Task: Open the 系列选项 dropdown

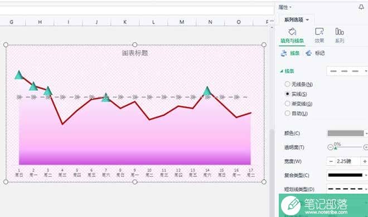Action: coord(297,19)
